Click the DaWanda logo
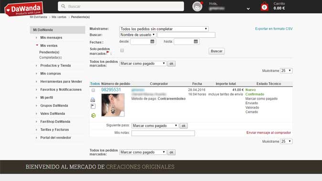Screen dimensions: 322x181 point(24,9)
